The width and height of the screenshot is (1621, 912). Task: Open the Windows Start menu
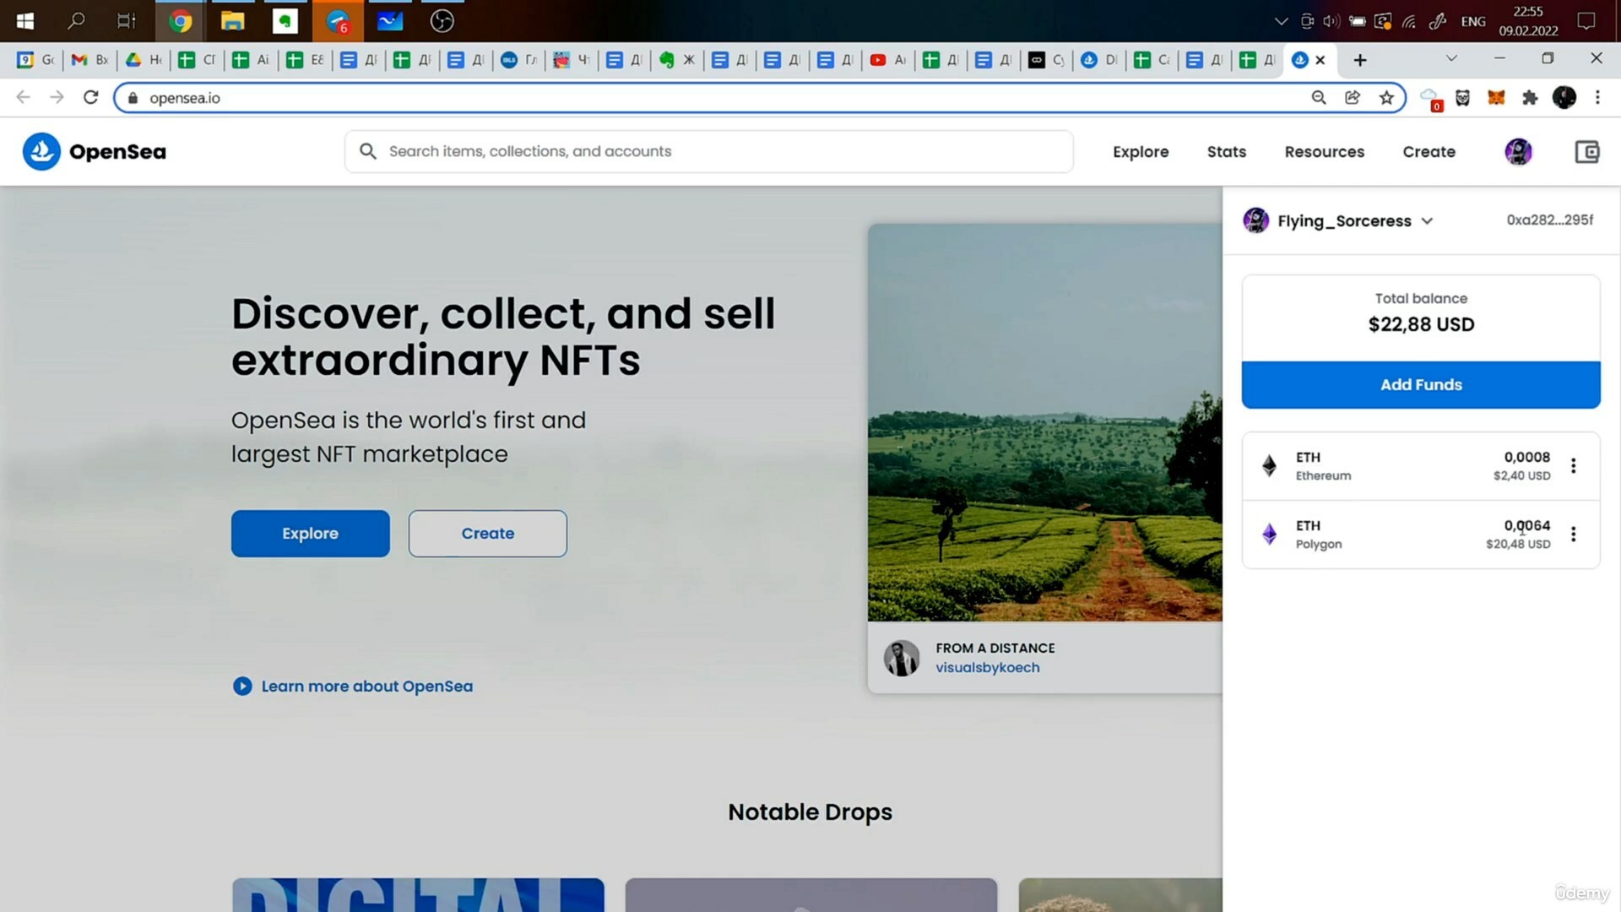point(25,21)
